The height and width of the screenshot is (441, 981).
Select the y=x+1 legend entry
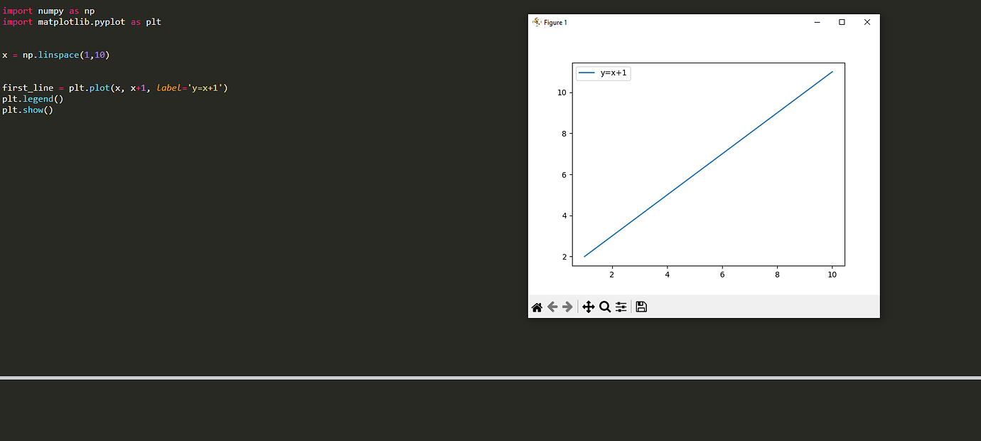[x=610, y=73]
